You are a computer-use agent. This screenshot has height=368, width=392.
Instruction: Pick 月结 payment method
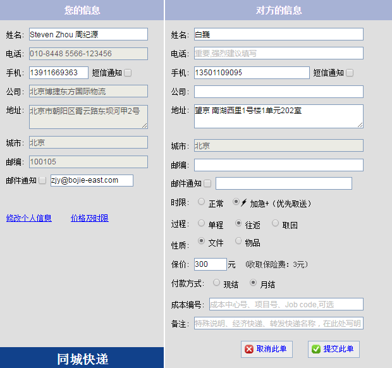point(254,283)
